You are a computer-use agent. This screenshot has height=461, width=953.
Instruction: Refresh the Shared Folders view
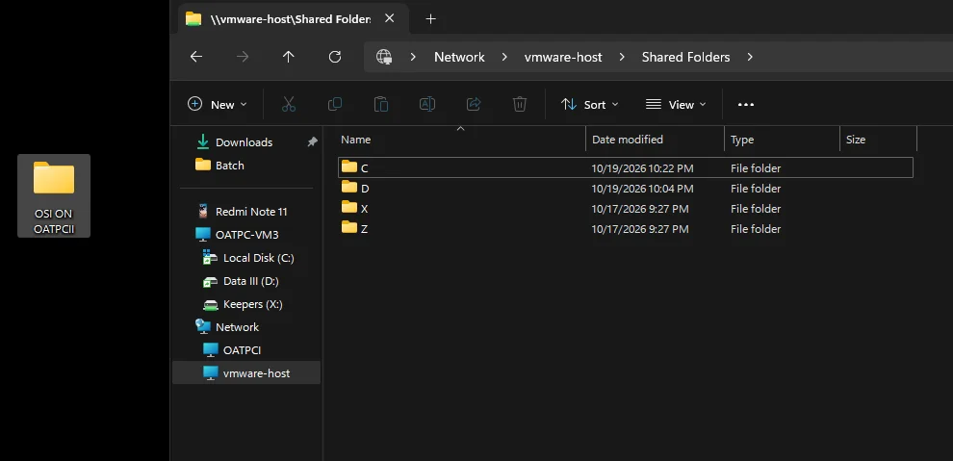(x=335, y=57)
